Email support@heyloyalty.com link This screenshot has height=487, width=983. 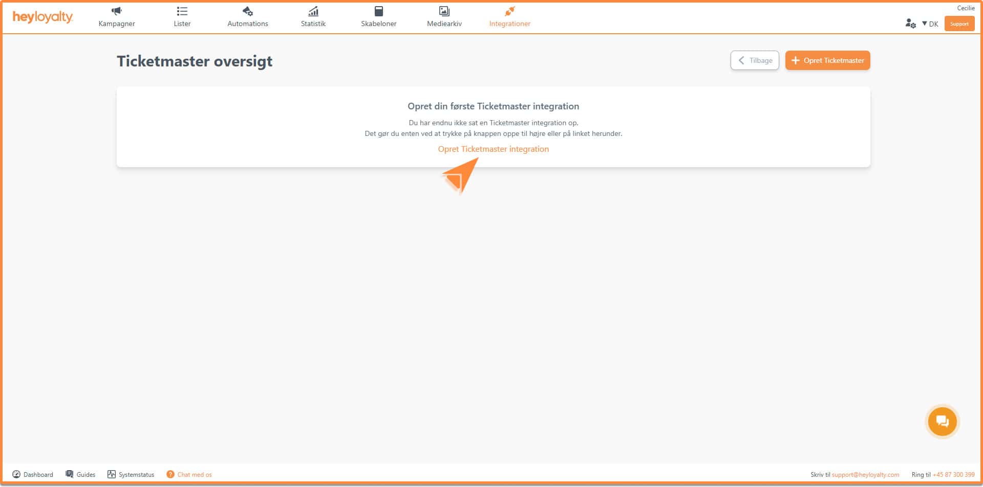coord(865,474)
